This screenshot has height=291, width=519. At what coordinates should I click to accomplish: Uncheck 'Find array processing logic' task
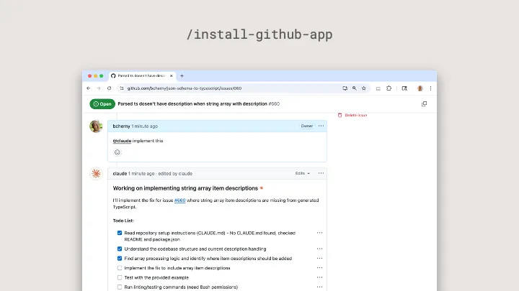pos(120,259)
